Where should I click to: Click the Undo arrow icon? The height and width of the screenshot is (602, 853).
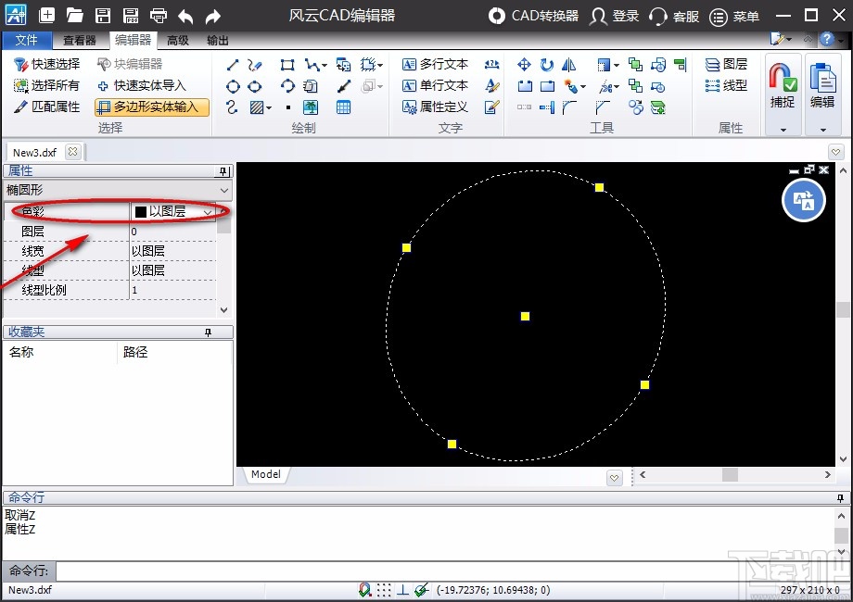[x=185, y=16]
